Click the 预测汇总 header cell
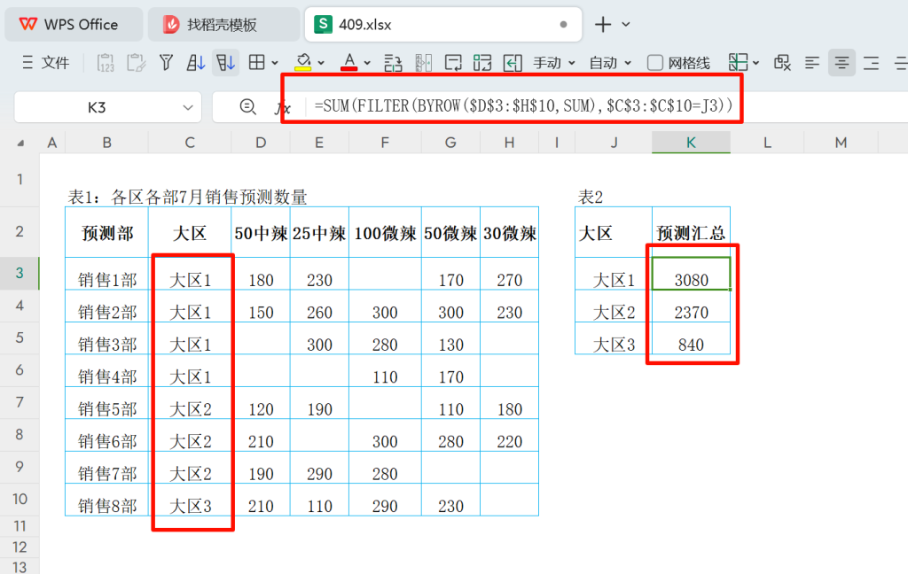This screenshot has height=574, width=908. tap(691, 233)
